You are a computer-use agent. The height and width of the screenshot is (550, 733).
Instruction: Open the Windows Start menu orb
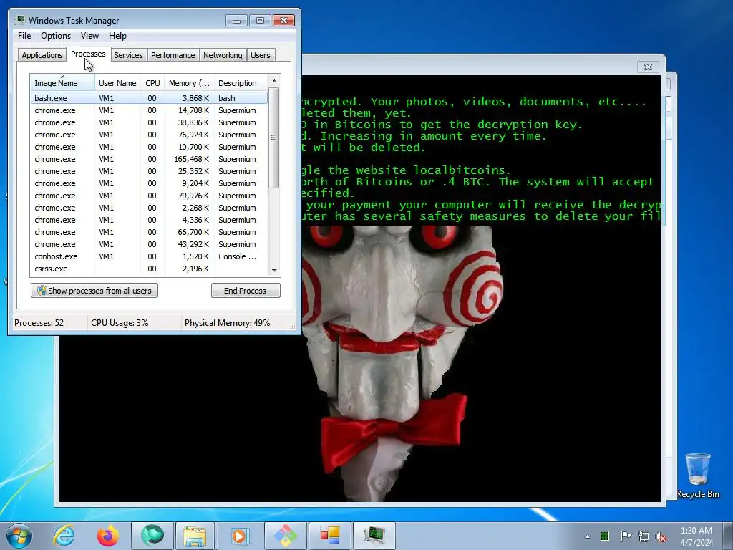coord(19,536)
